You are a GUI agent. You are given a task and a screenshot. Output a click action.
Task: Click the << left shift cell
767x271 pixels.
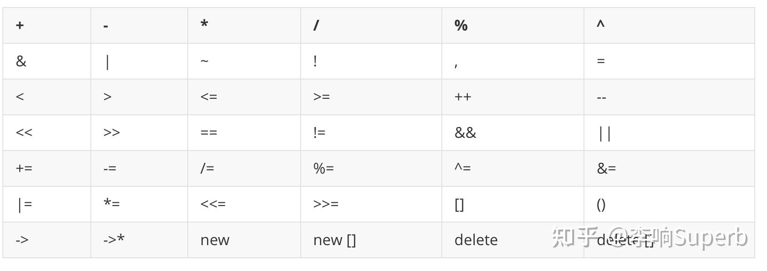(47, 133)
